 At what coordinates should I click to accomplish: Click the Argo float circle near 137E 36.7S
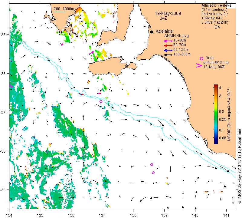click(101, 101)
